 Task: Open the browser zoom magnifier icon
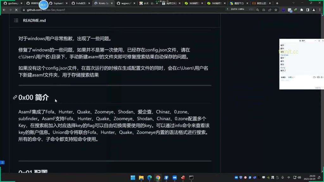[x=258, y=10]
